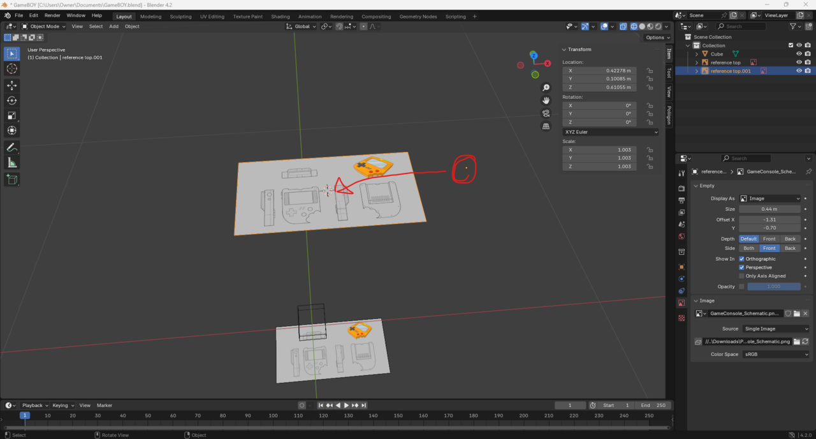Choose the Cursor tool
This screenshot has height=439, width=816.
[11, 69]
